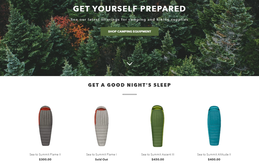Open the gray Flame II sleeping bag image

pyautogui.click(x=46, y=126)
